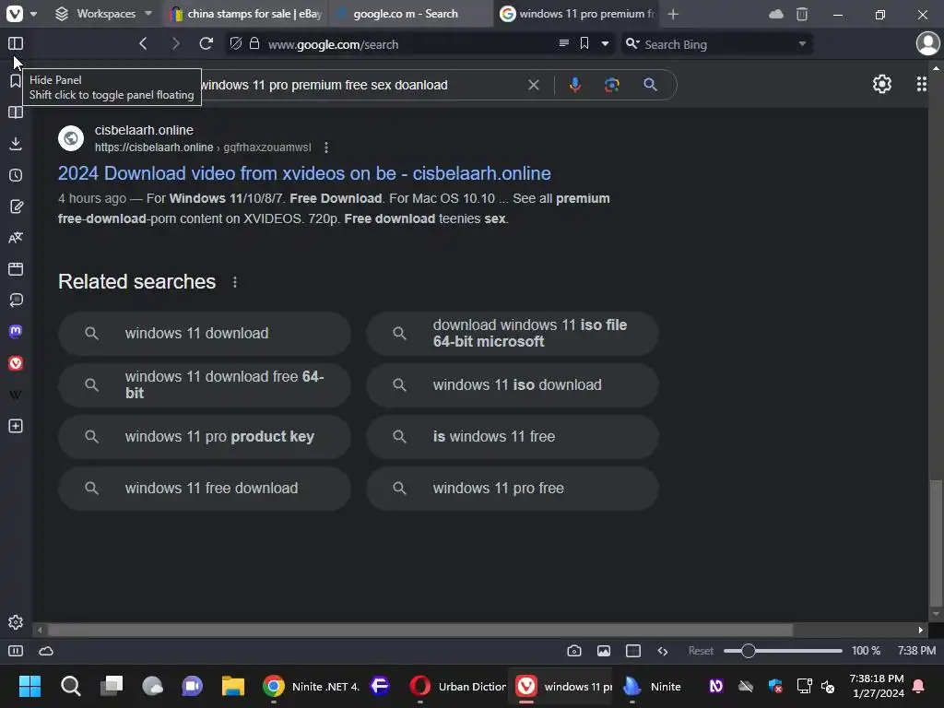This screenshot has width=944, height=708.
Task: Open Windows taskbar search
Action: pos(70,686)
